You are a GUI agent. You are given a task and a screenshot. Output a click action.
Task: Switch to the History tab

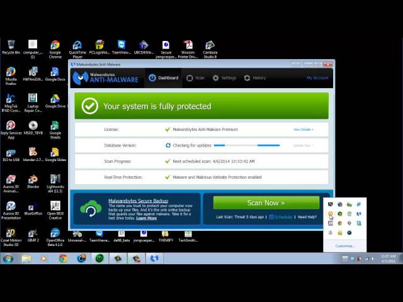(255, 78)
